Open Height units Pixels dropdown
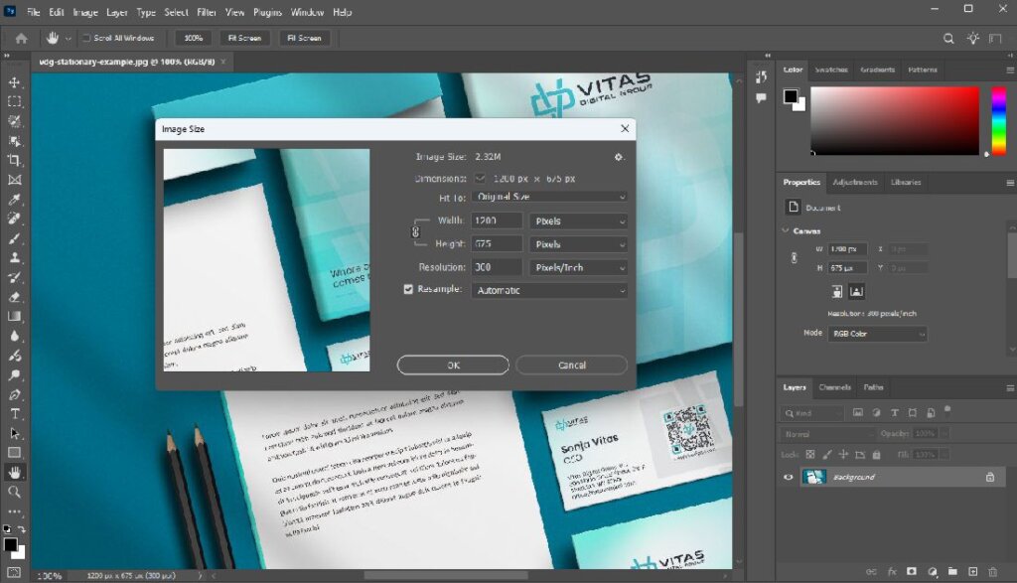 (579, 244)
